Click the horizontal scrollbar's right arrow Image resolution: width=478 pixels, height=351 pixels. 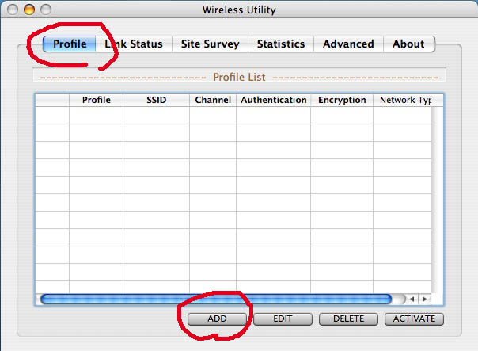(x=424, y=299)
